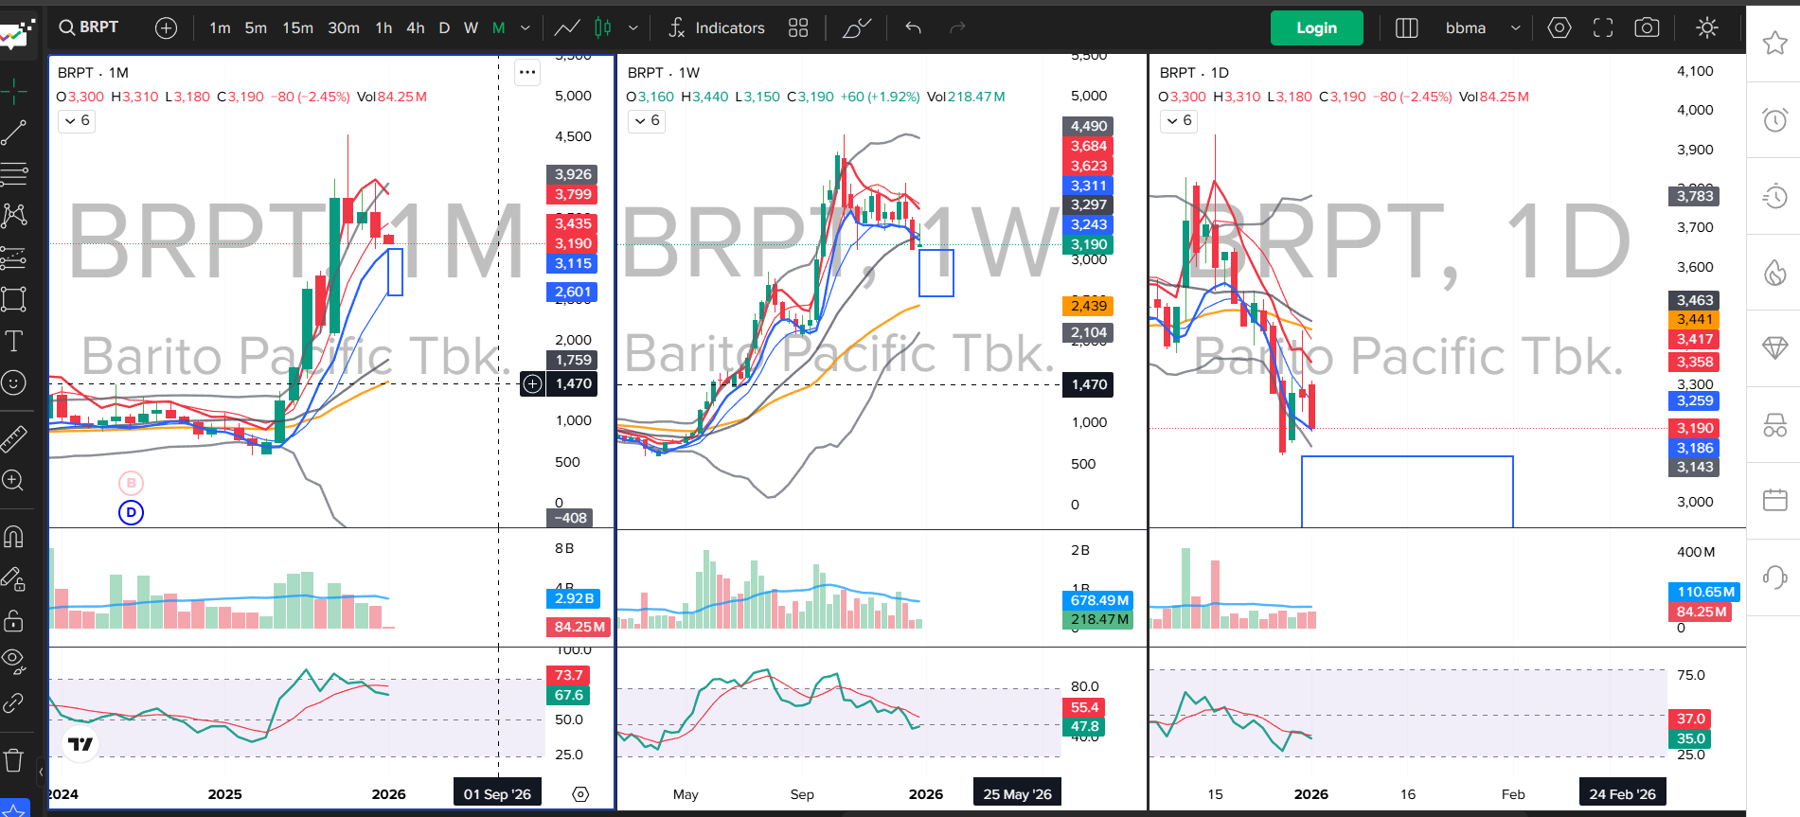Open the replay history clock panel
This screenshot has width=1800, height=817.
tap(1774, 196)
